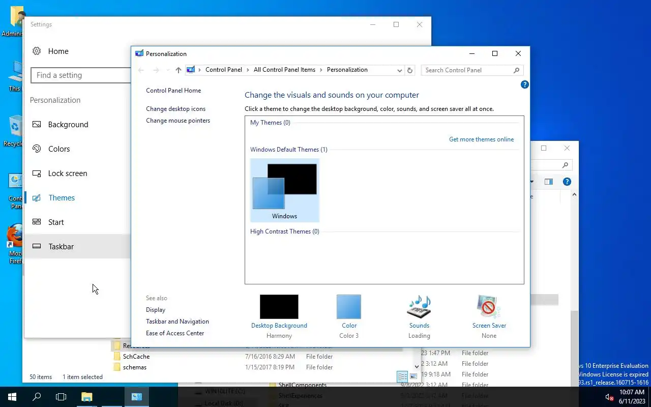Open taskbar search
The image size is (651, 407).
coord(37,397)
